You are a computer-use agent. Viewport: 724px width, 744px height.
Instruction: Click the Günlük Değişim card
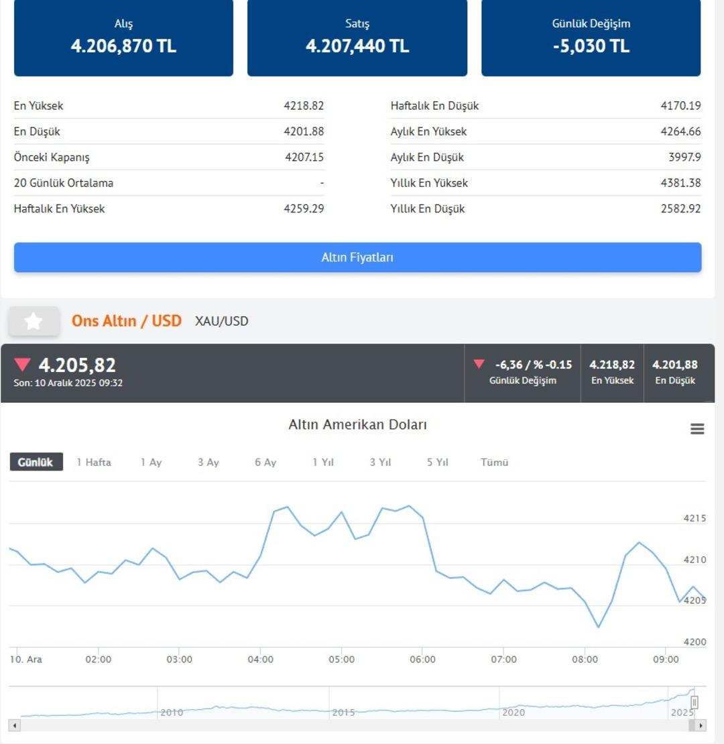591,37
